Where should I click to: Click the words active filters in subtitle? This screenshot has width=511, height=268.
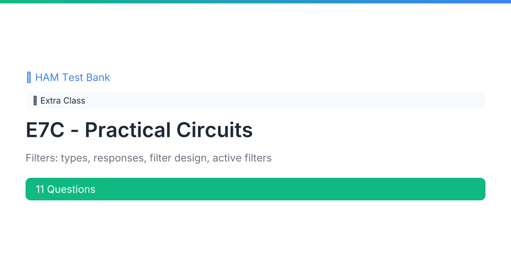pyautogui.click(x=242, y=158)
